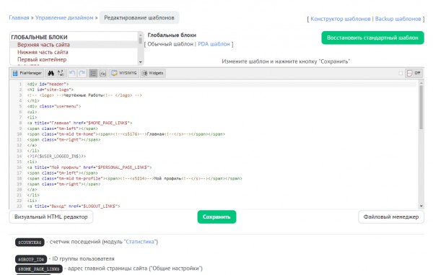This screenshot has width=433, height=275.
Task: Click Восстановить стандартный шаблон button
Action: click(x=372, y=38)
